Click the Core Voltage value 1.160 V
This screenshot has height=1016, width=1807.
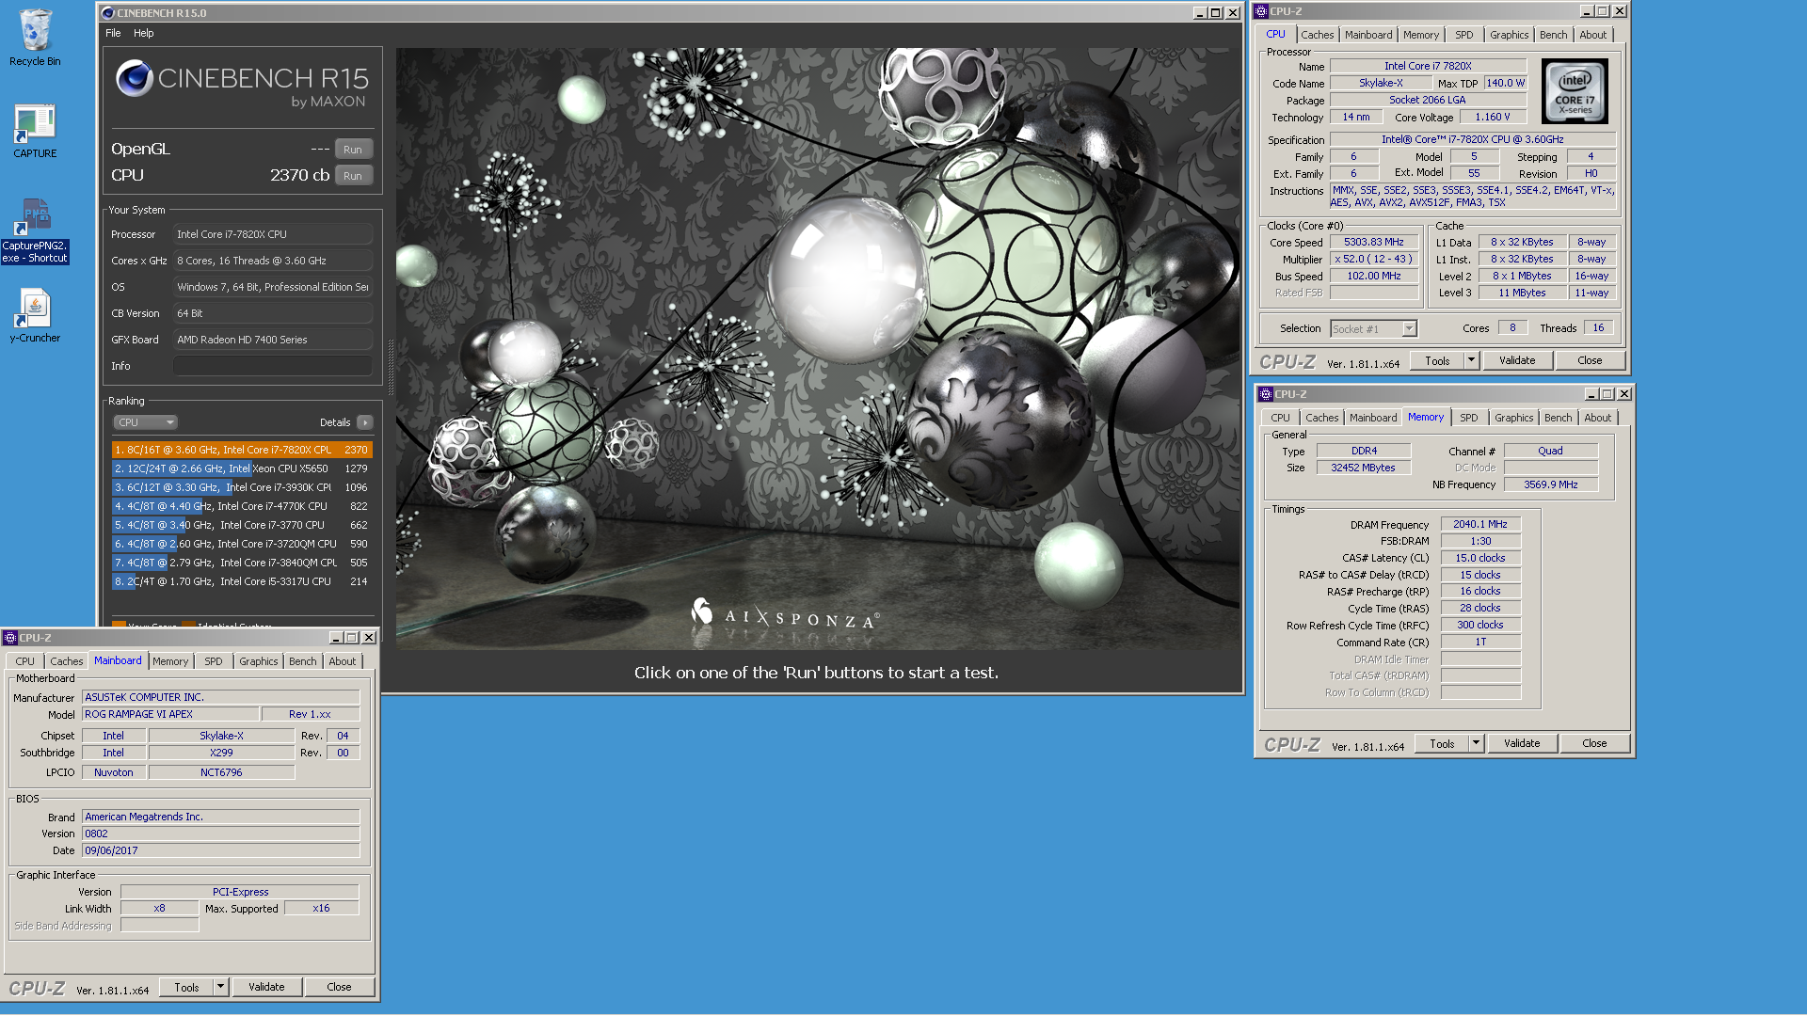1492,117
